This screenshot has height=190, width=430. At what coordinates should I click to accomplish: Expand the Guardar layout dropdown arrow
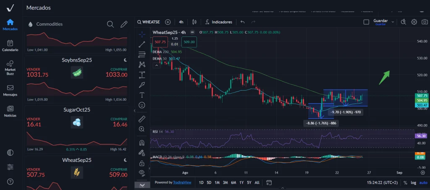(x=393, y=22)
